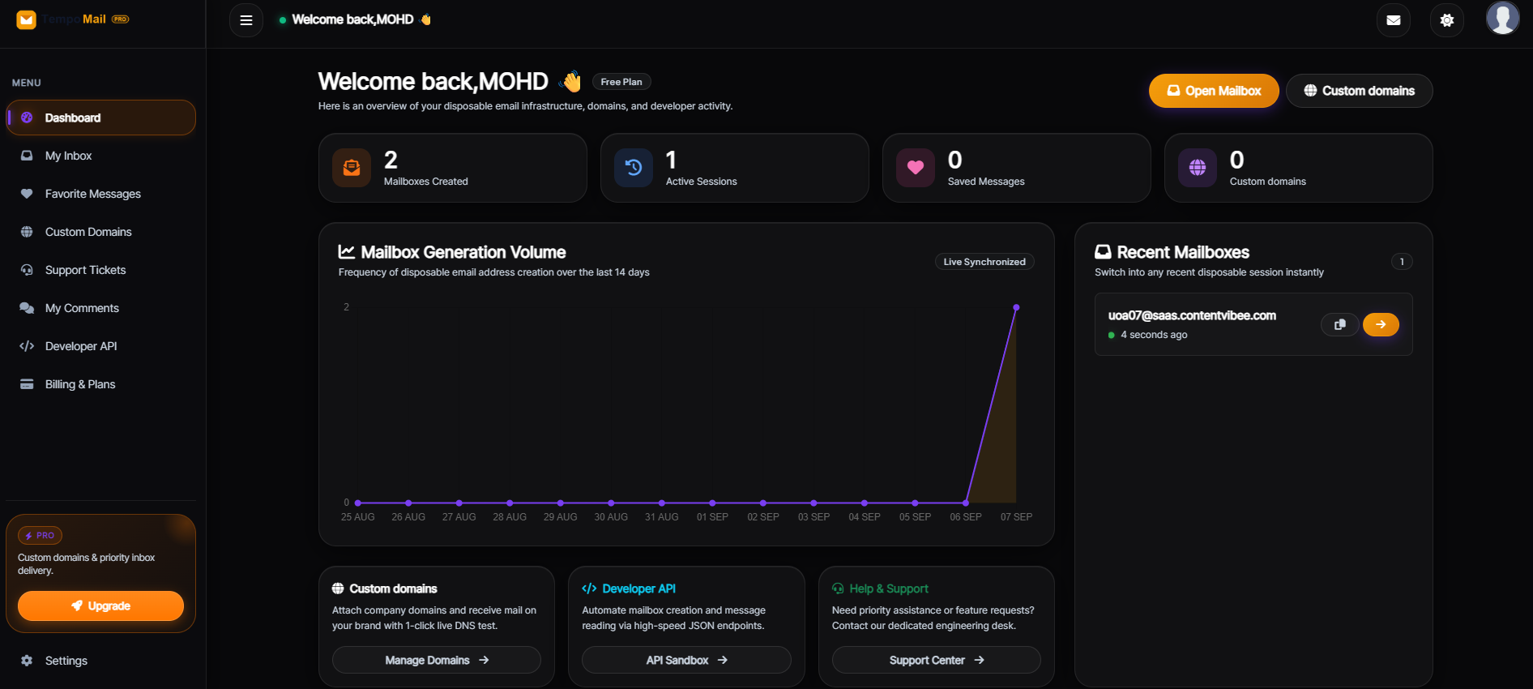Click the Saved Messages heart icon
1533x689 pixels.
click(916, 168)
